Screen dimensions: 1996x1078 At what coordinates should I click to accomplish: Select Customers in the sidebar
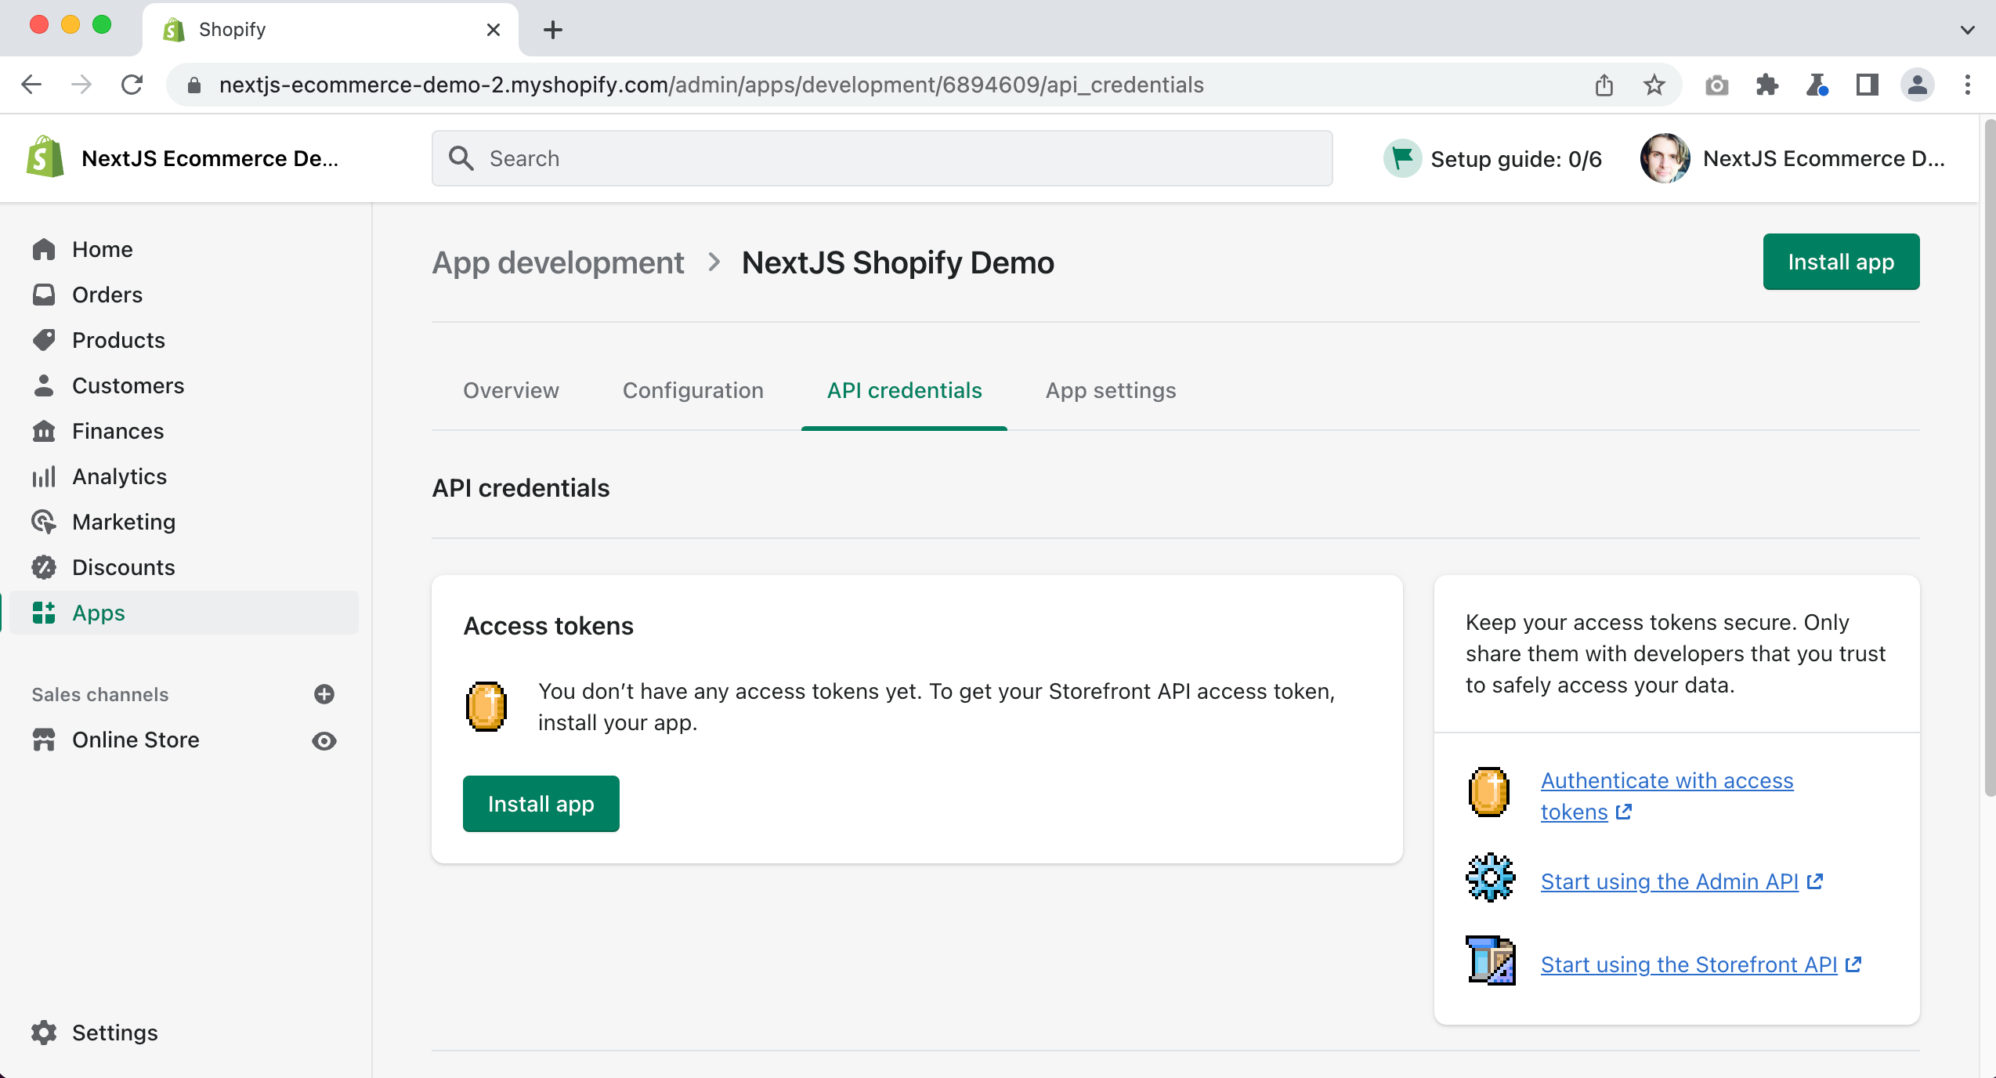(128, 385)
